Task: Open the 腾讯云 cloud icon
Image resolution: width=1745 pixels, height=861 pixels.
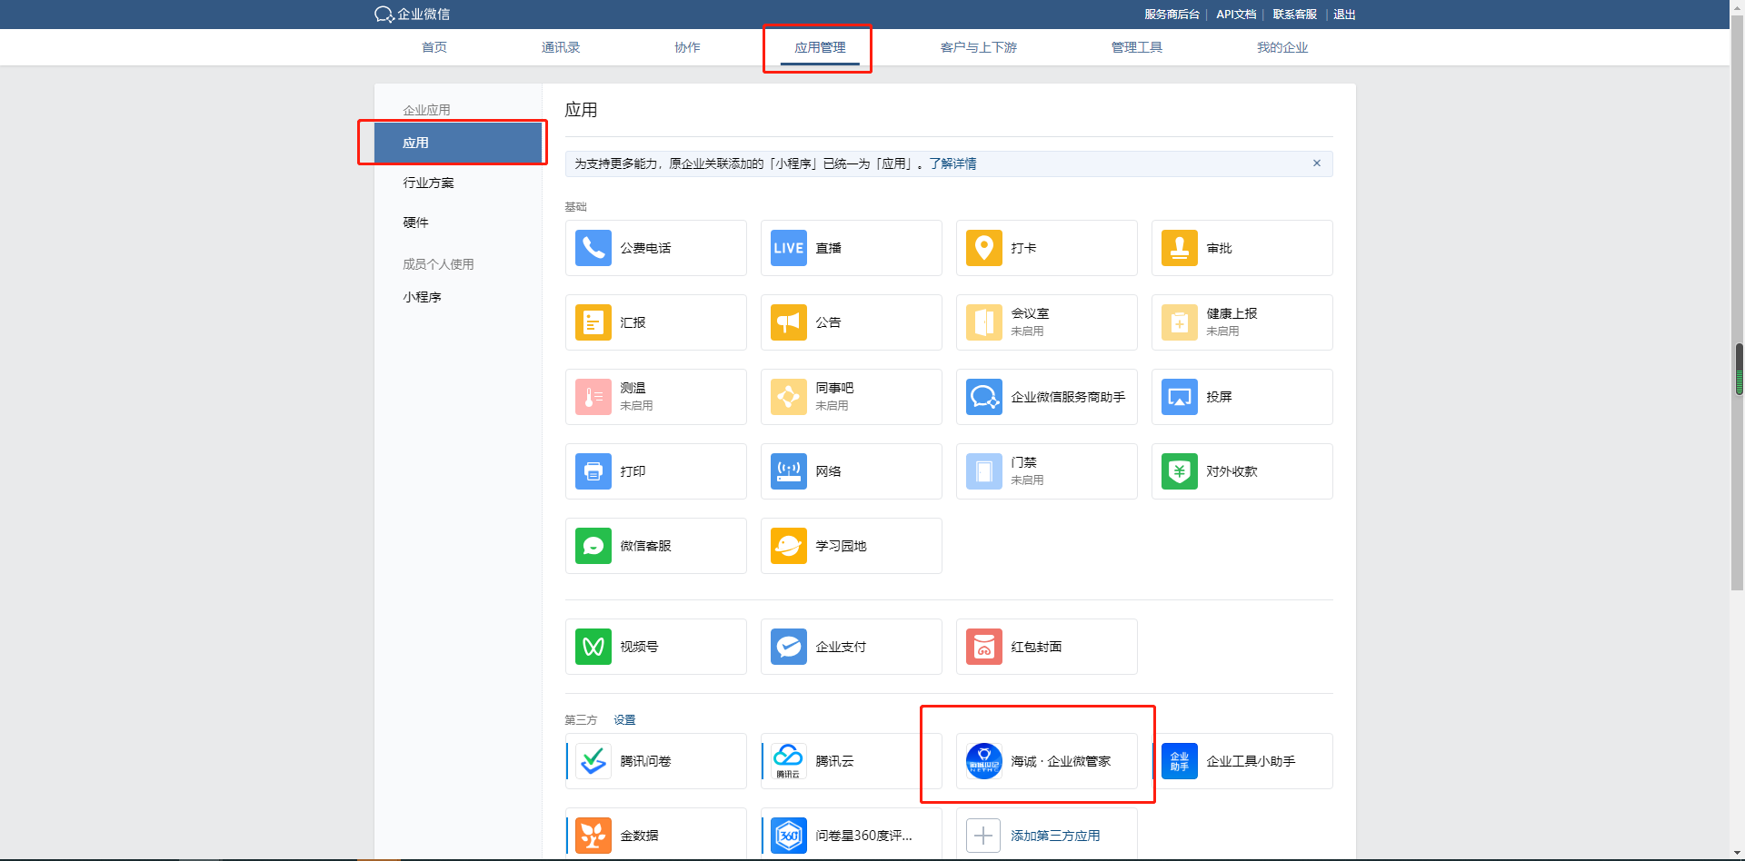Action: coord(788,761)
